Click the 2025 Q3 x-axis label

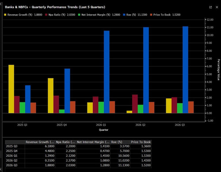pyautogui.click(x=22, y=125)
